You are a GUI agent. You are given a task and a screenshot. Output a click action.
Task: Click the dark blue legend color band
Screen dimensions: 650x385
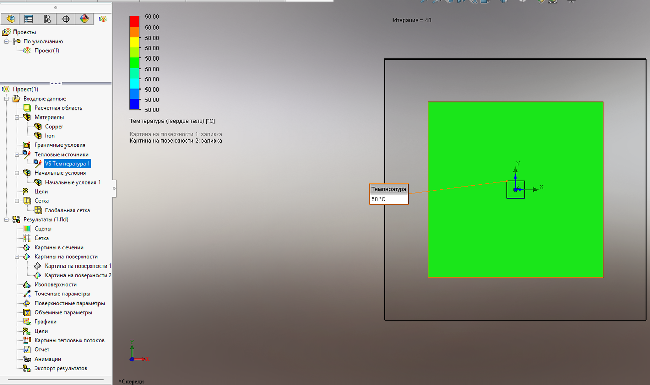pos(135,104)
